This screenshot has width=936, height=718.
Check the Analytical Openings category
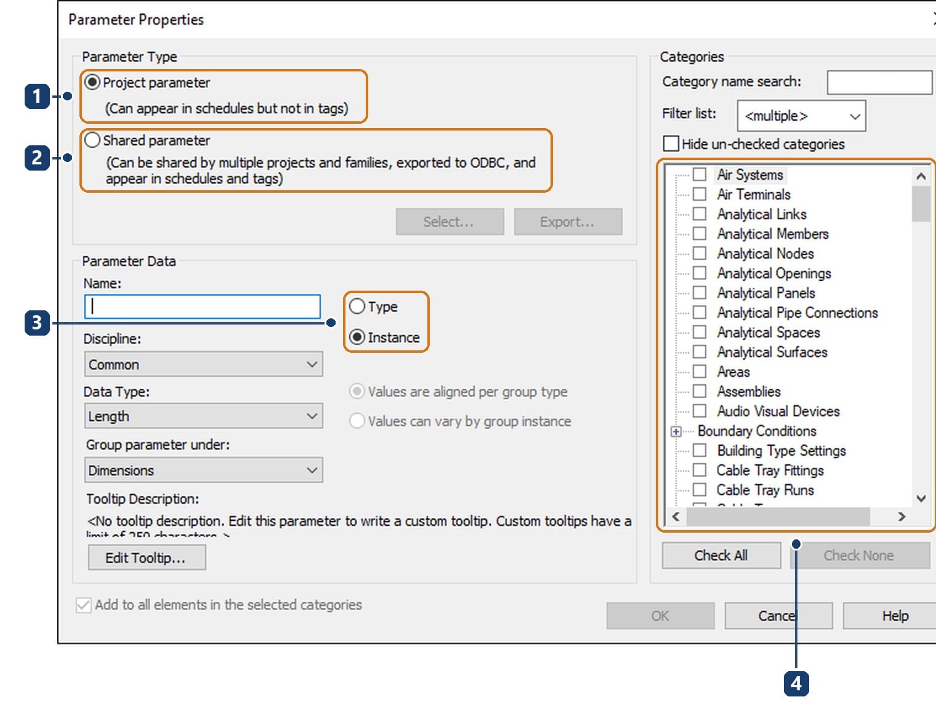(x=700, y=273)
